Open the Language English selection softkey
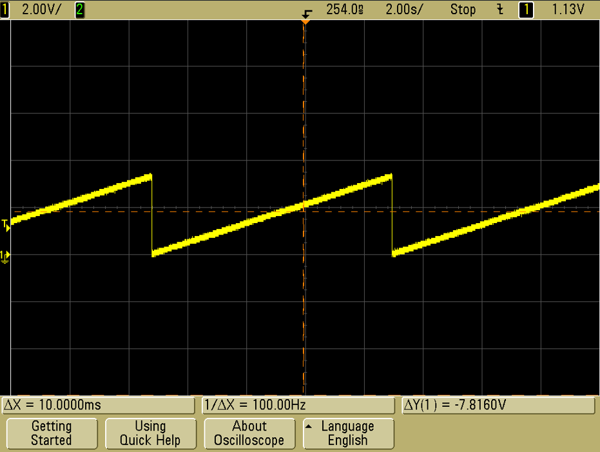The image size is (600, 452). coord(348,433)
